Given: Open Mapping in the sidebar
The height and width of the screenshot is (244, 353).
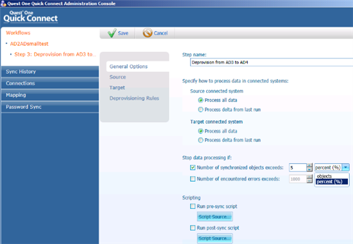Looking at the screenshot, I should [50, 95].
